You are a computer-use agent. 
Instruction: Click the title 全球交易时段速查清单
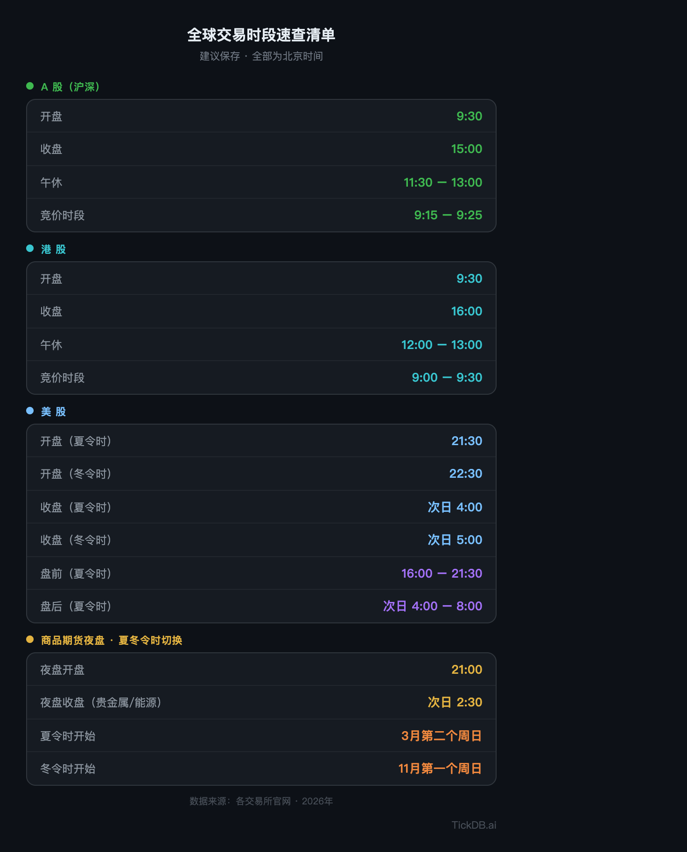pyautogui.click(x=261, y=35)
